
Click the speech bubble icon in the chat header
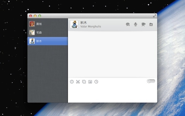(x=128, y=24)
